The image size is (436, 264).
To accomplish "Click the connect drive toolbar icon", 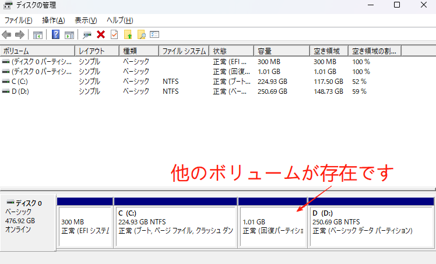I will [x=87, y=34].
